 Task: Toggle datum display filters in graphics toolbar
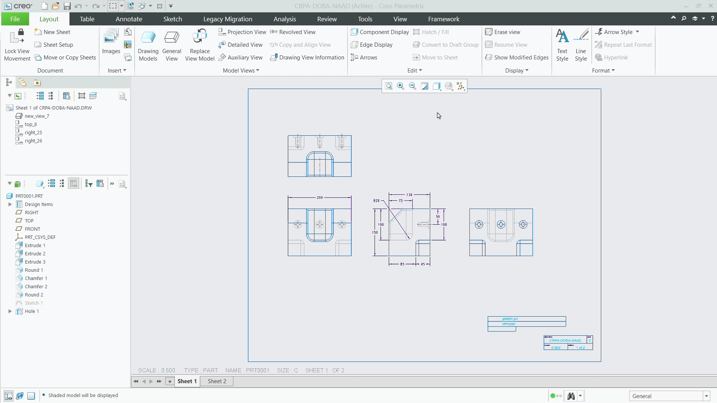click(x=461, y=86)
